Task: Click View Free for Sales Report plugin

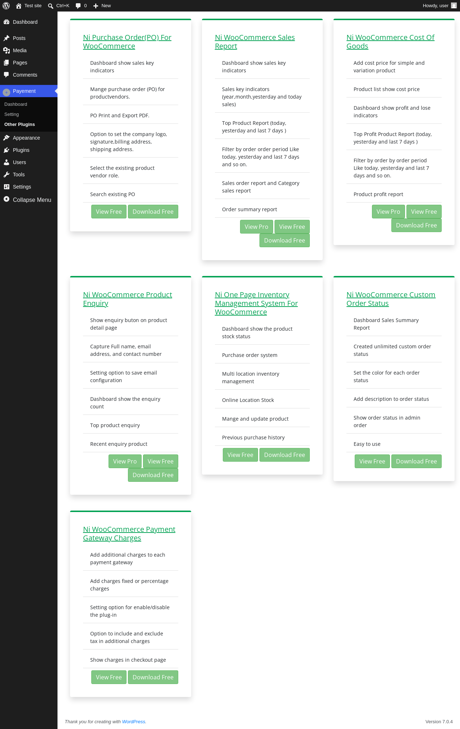Action: click(292, 227)
